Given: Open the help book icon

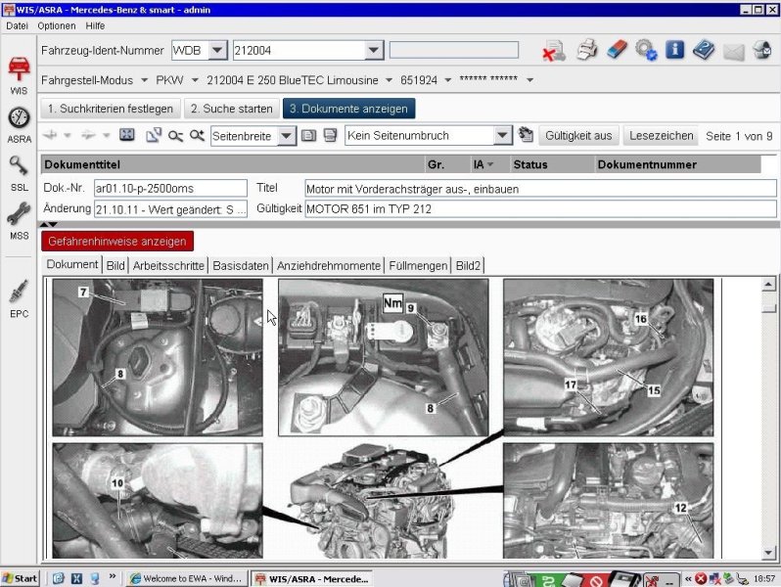Looking at the screenshot, I should [704, 50].
